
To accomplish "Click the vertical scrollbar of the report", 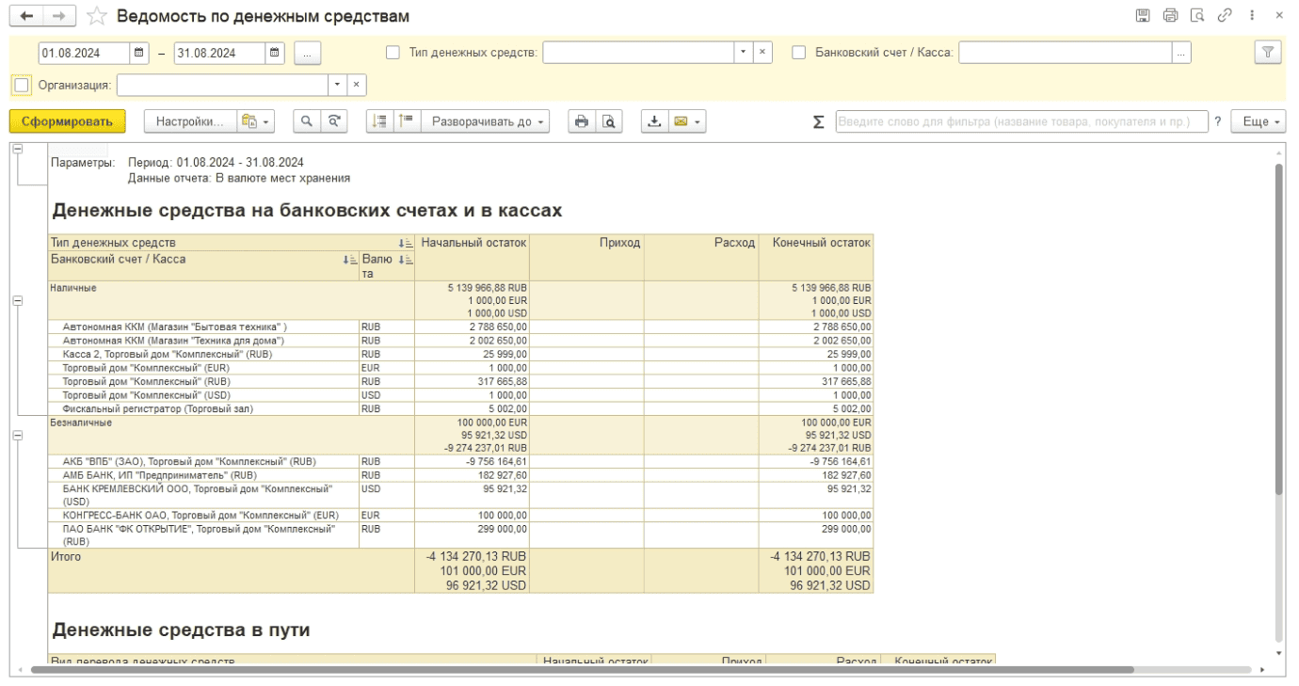I will [1278, 329].
